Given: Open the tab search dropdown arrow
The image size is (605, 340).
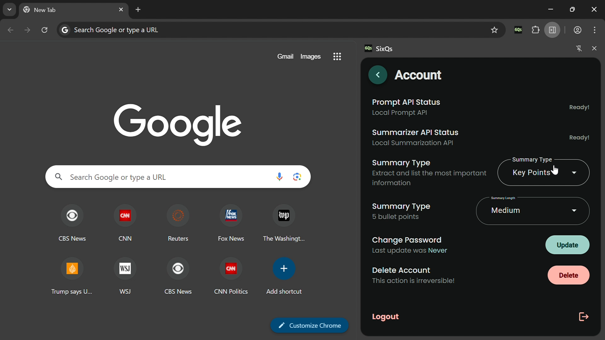Looking at the screenshot, I should point(9,9).
